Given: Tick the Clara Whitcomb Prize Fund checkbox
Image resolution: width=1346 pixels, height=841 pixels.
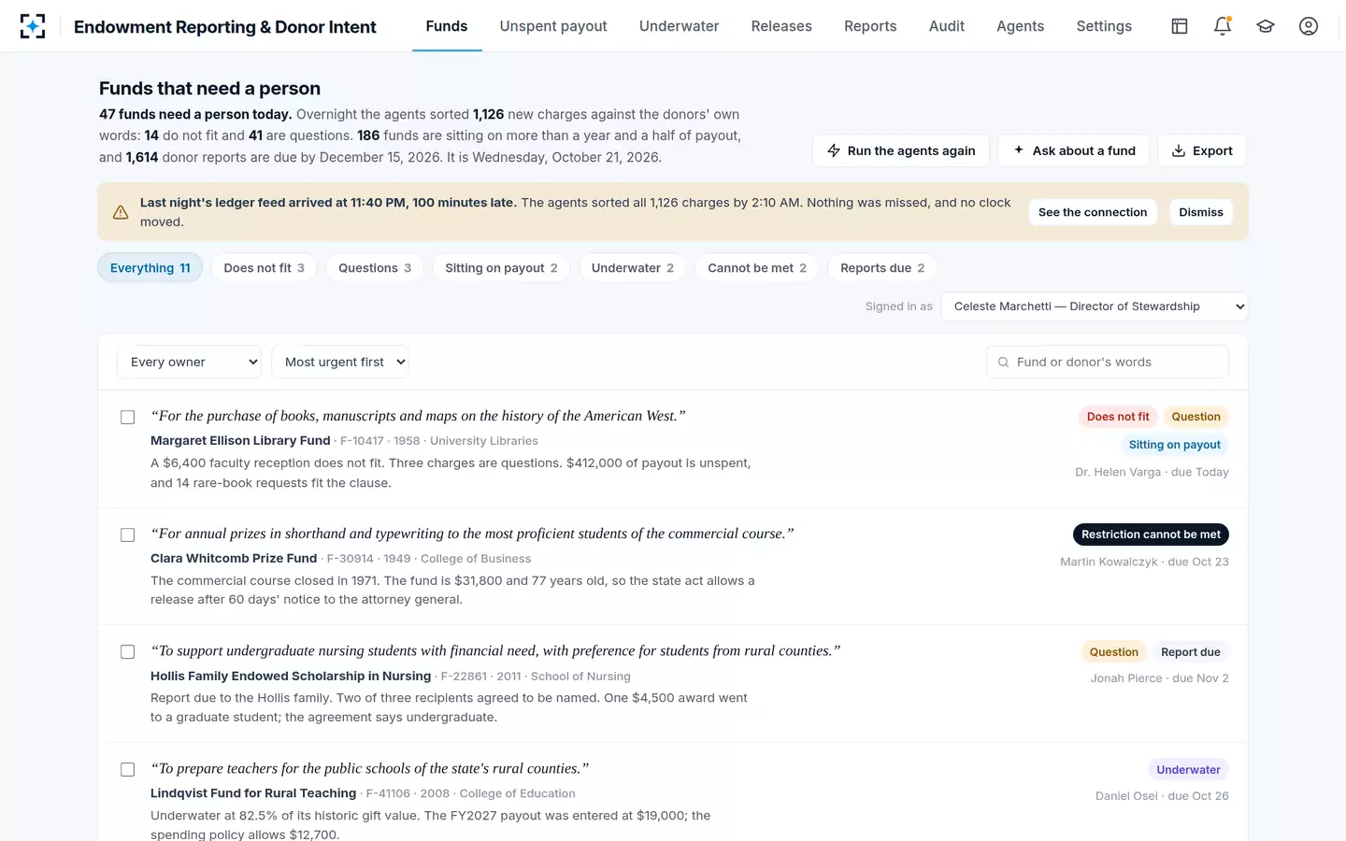Looking at the screenshot, I should [128, 535].
